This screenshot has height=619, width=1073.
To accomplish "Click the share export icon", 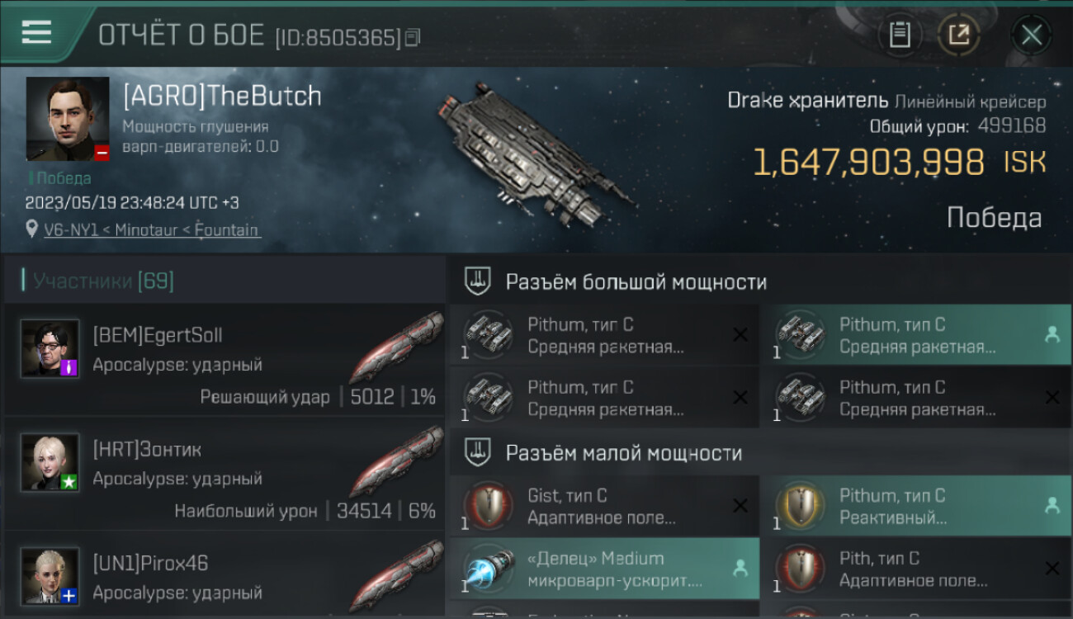I will click(x=958, y=35).
